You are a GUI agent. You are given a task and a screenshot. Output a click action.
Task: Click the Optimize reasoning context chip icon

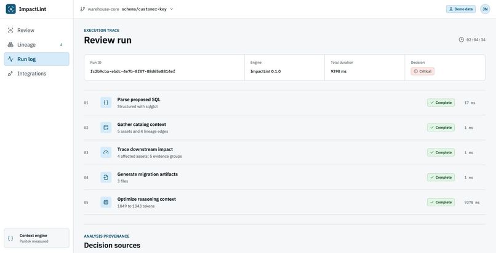pyautogui.click(x=106, y=202)
